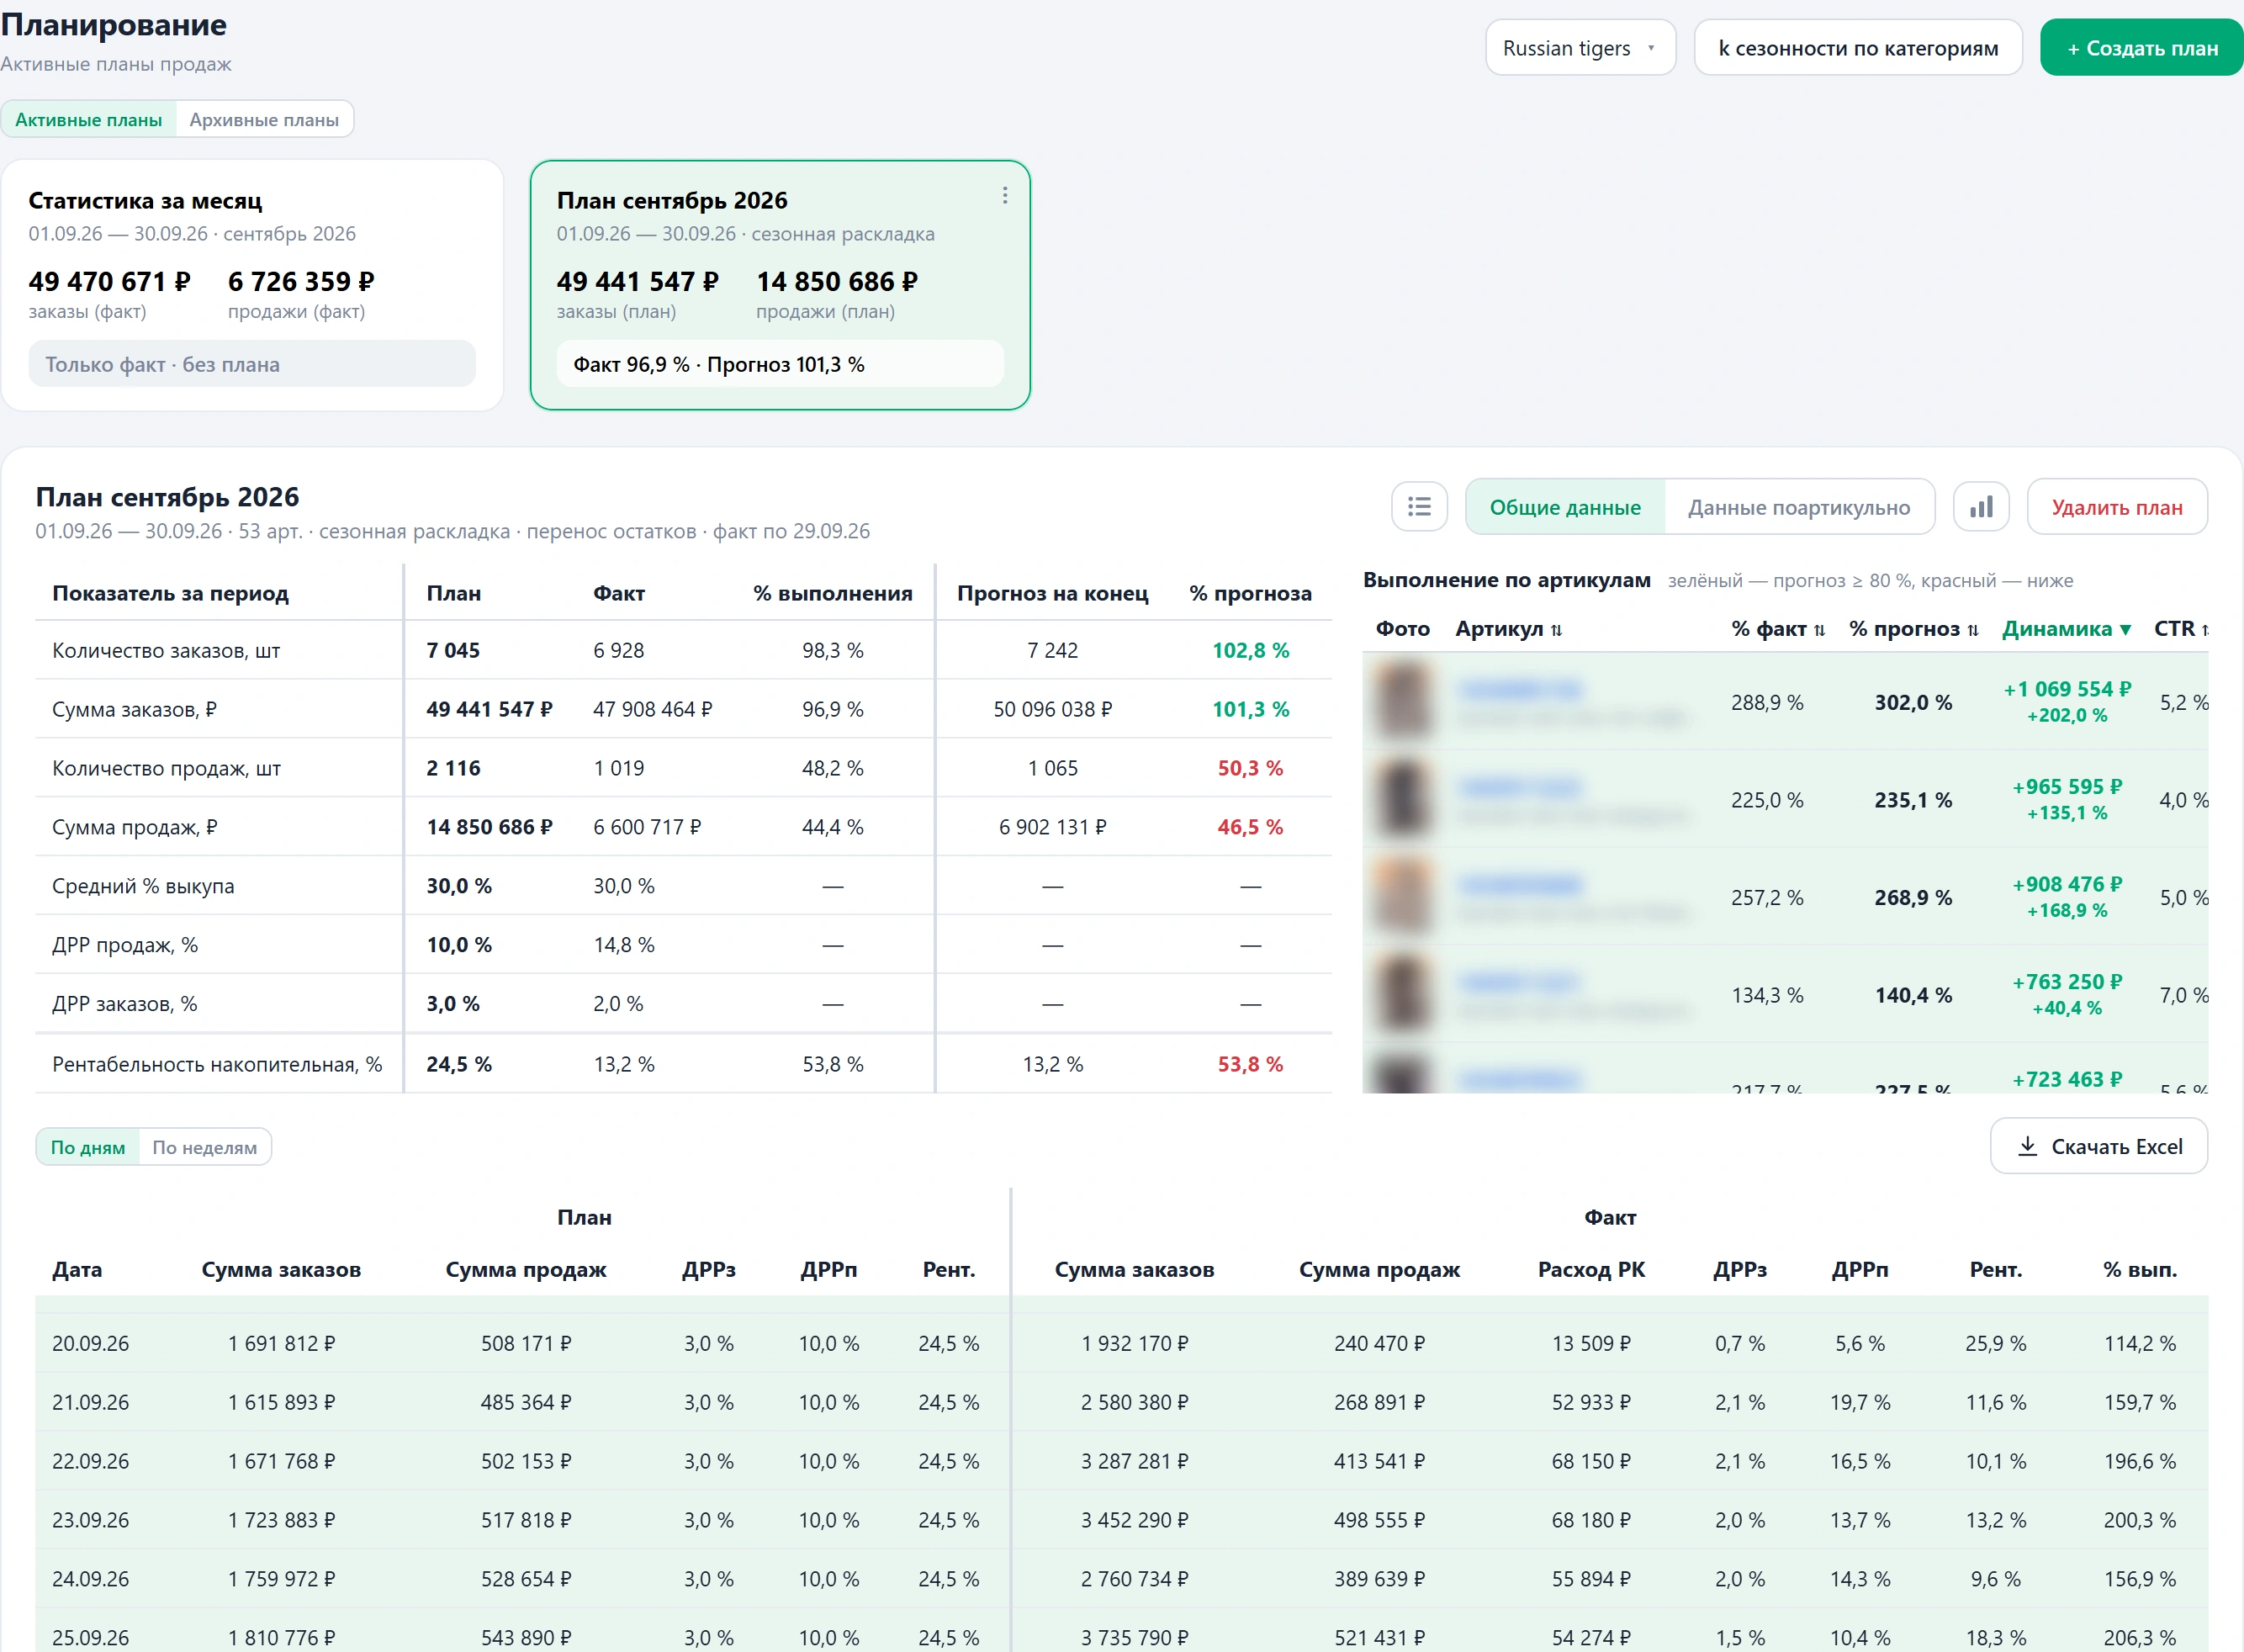The height and width of the screenshot is (1652, 2244).
Task: Sort by % прогноз column
Action: tap(1913, 629)
